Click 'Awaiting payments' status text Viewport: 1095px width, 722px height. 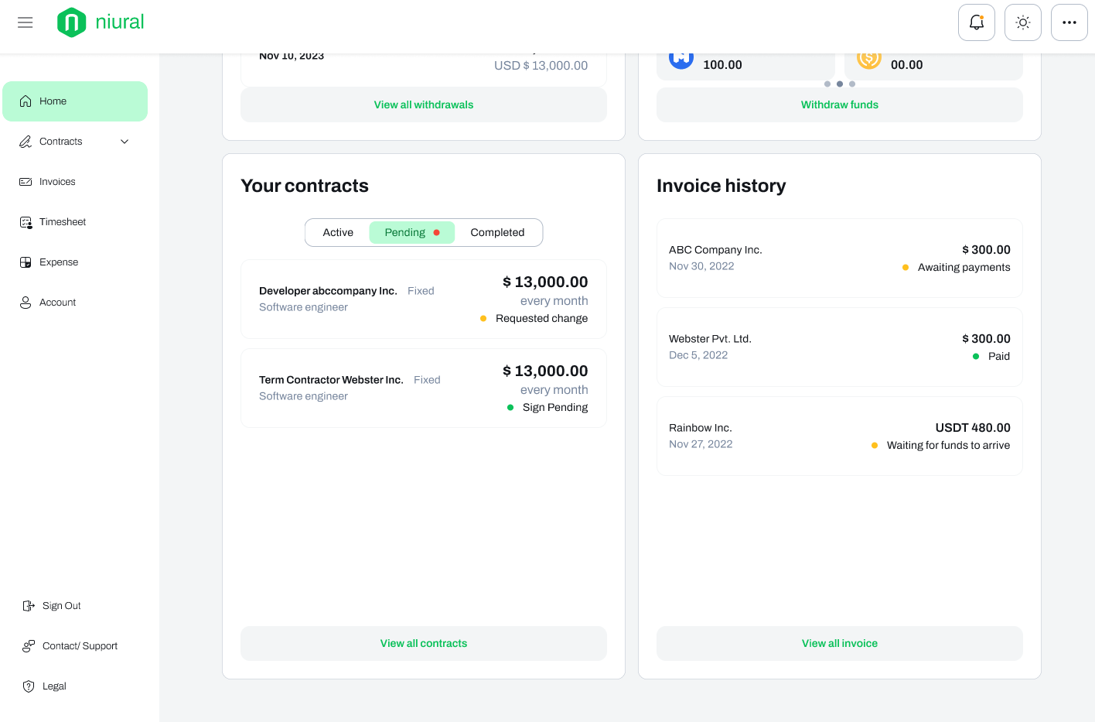point(964,267)
